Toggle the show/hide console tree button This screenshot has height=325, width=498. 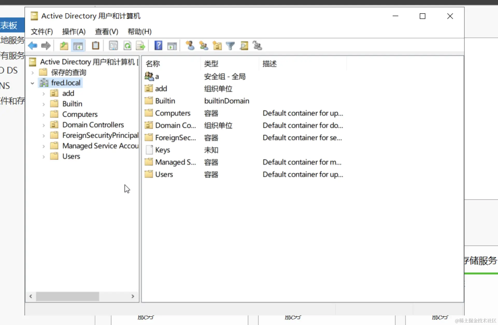[78, 46]
